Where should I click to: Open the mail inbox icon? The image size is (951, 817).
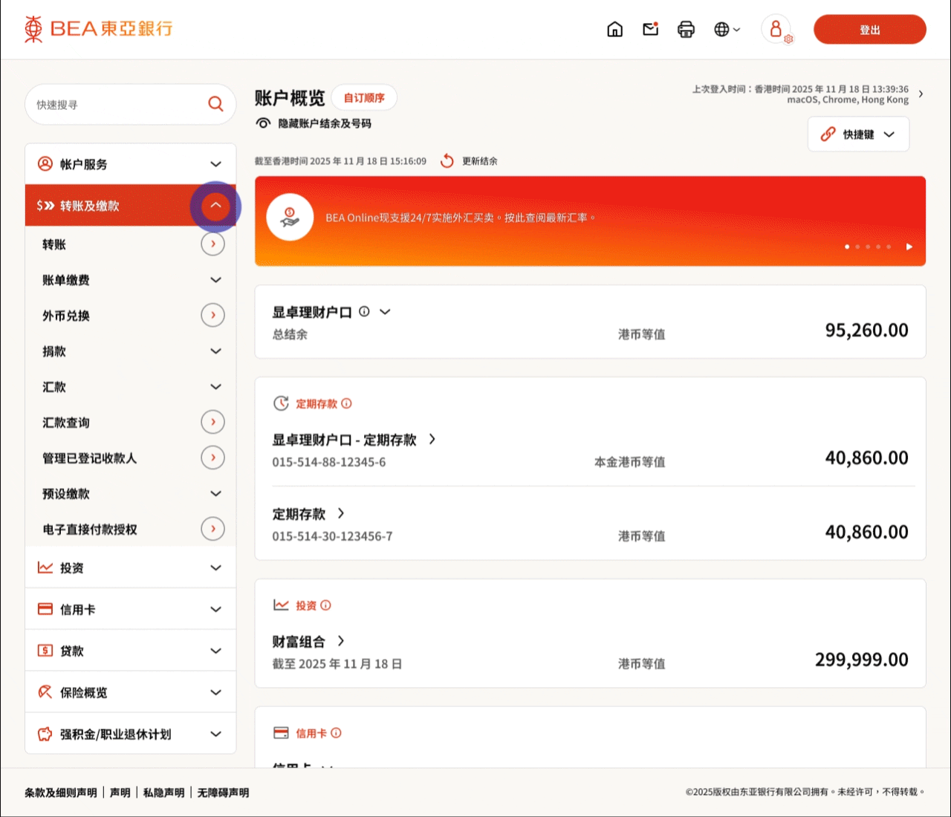651,30
